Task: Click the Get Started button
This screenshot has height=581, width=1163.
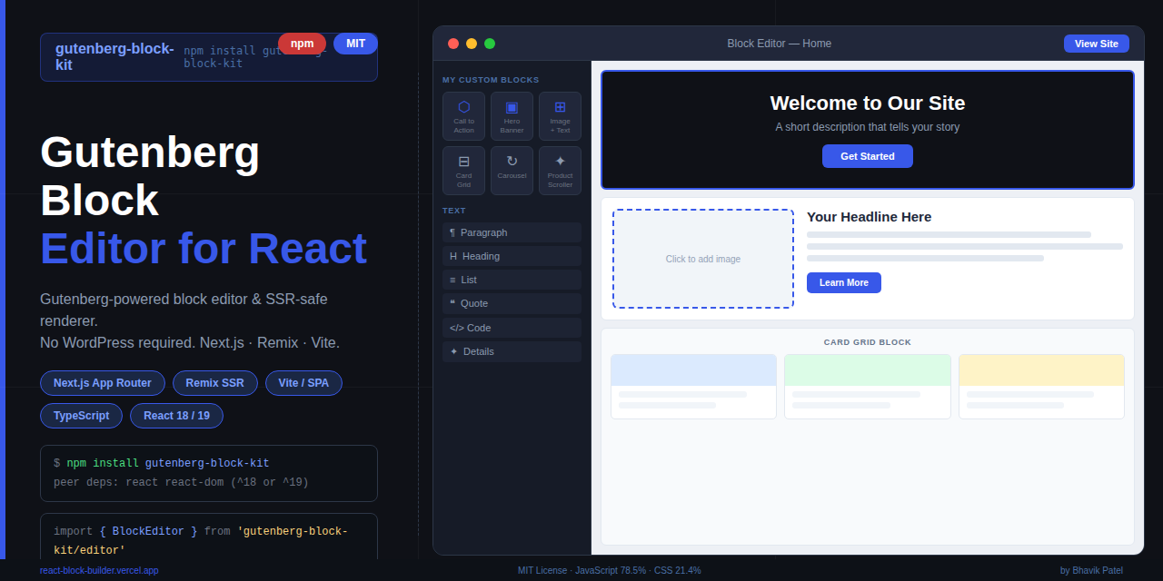Action: [x=868, y=156]
